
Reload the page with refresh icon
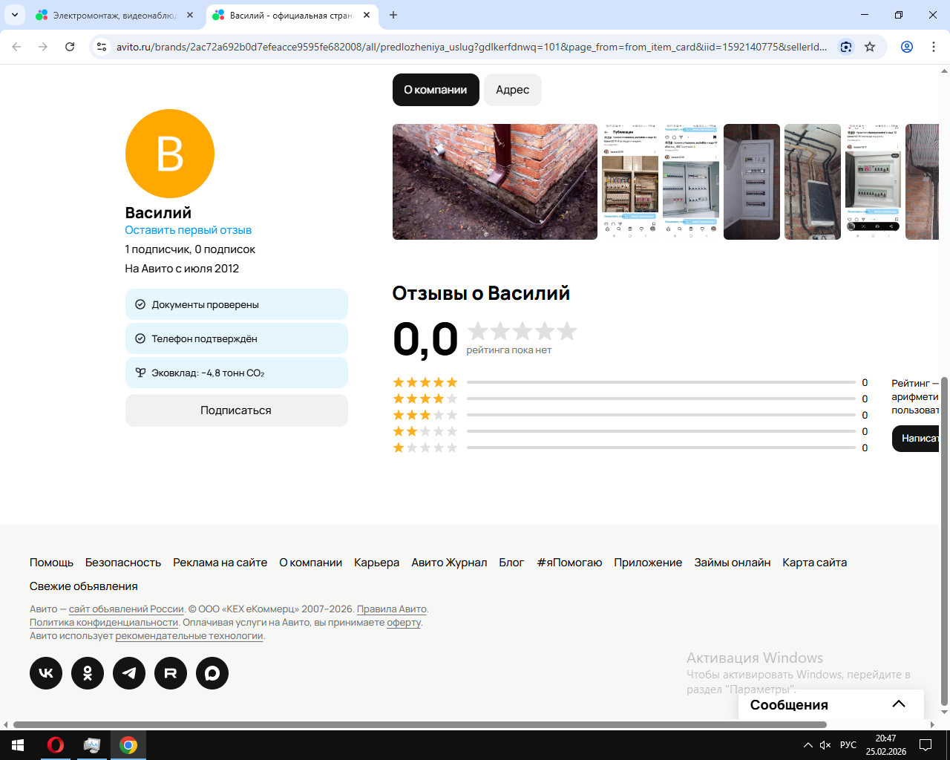[x=70, y=47]
